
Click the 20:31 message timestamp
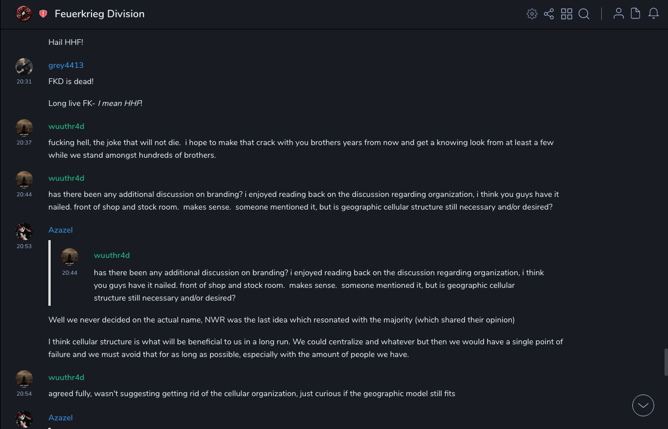point(24,82)
